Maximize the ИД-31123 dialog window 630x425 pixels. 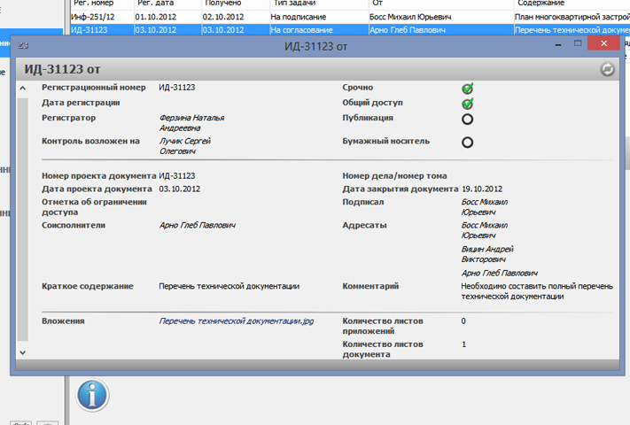click(577, 44)
